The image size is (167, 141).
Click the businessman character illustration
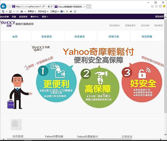pyautogui.click(x=19, y=91)
